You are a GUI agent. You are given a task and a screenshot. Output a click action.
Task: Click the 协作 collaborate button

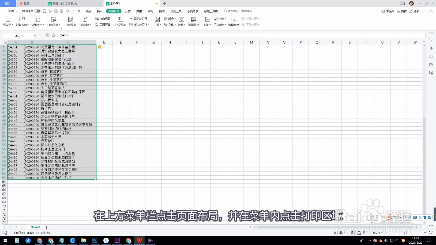point(402,11)
